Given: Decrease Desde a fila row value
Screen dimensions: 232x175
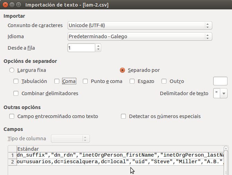Looking at the screenshot, I should click(x=98, y=50).
